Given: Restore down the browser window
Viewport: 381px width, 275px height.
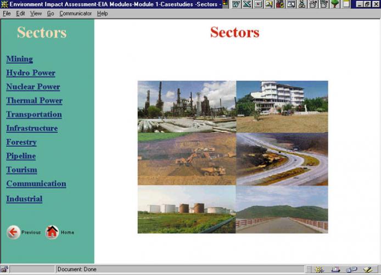Looking at the screenshot, I should pyautogui.click(x=367, y=4).
